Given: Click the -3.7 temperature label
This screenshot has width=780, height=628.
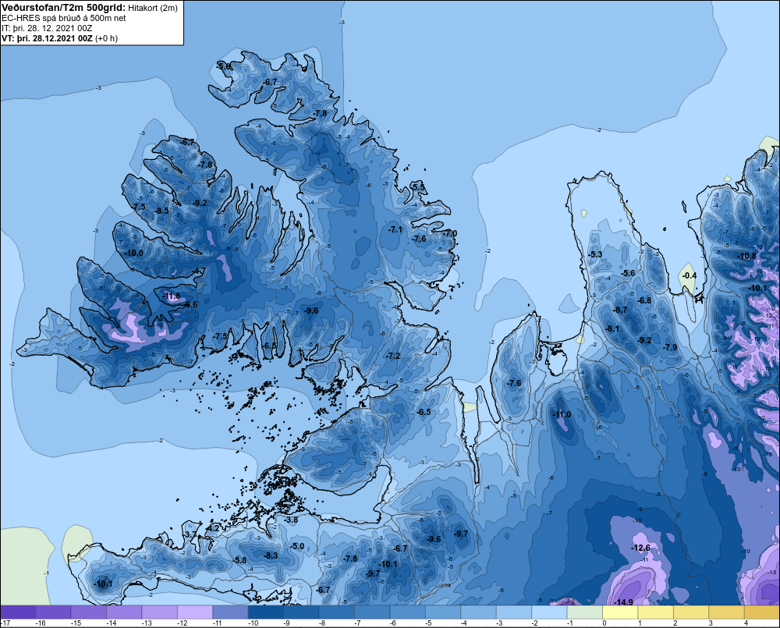Looking at the screenshot, I should pos(191,534).
